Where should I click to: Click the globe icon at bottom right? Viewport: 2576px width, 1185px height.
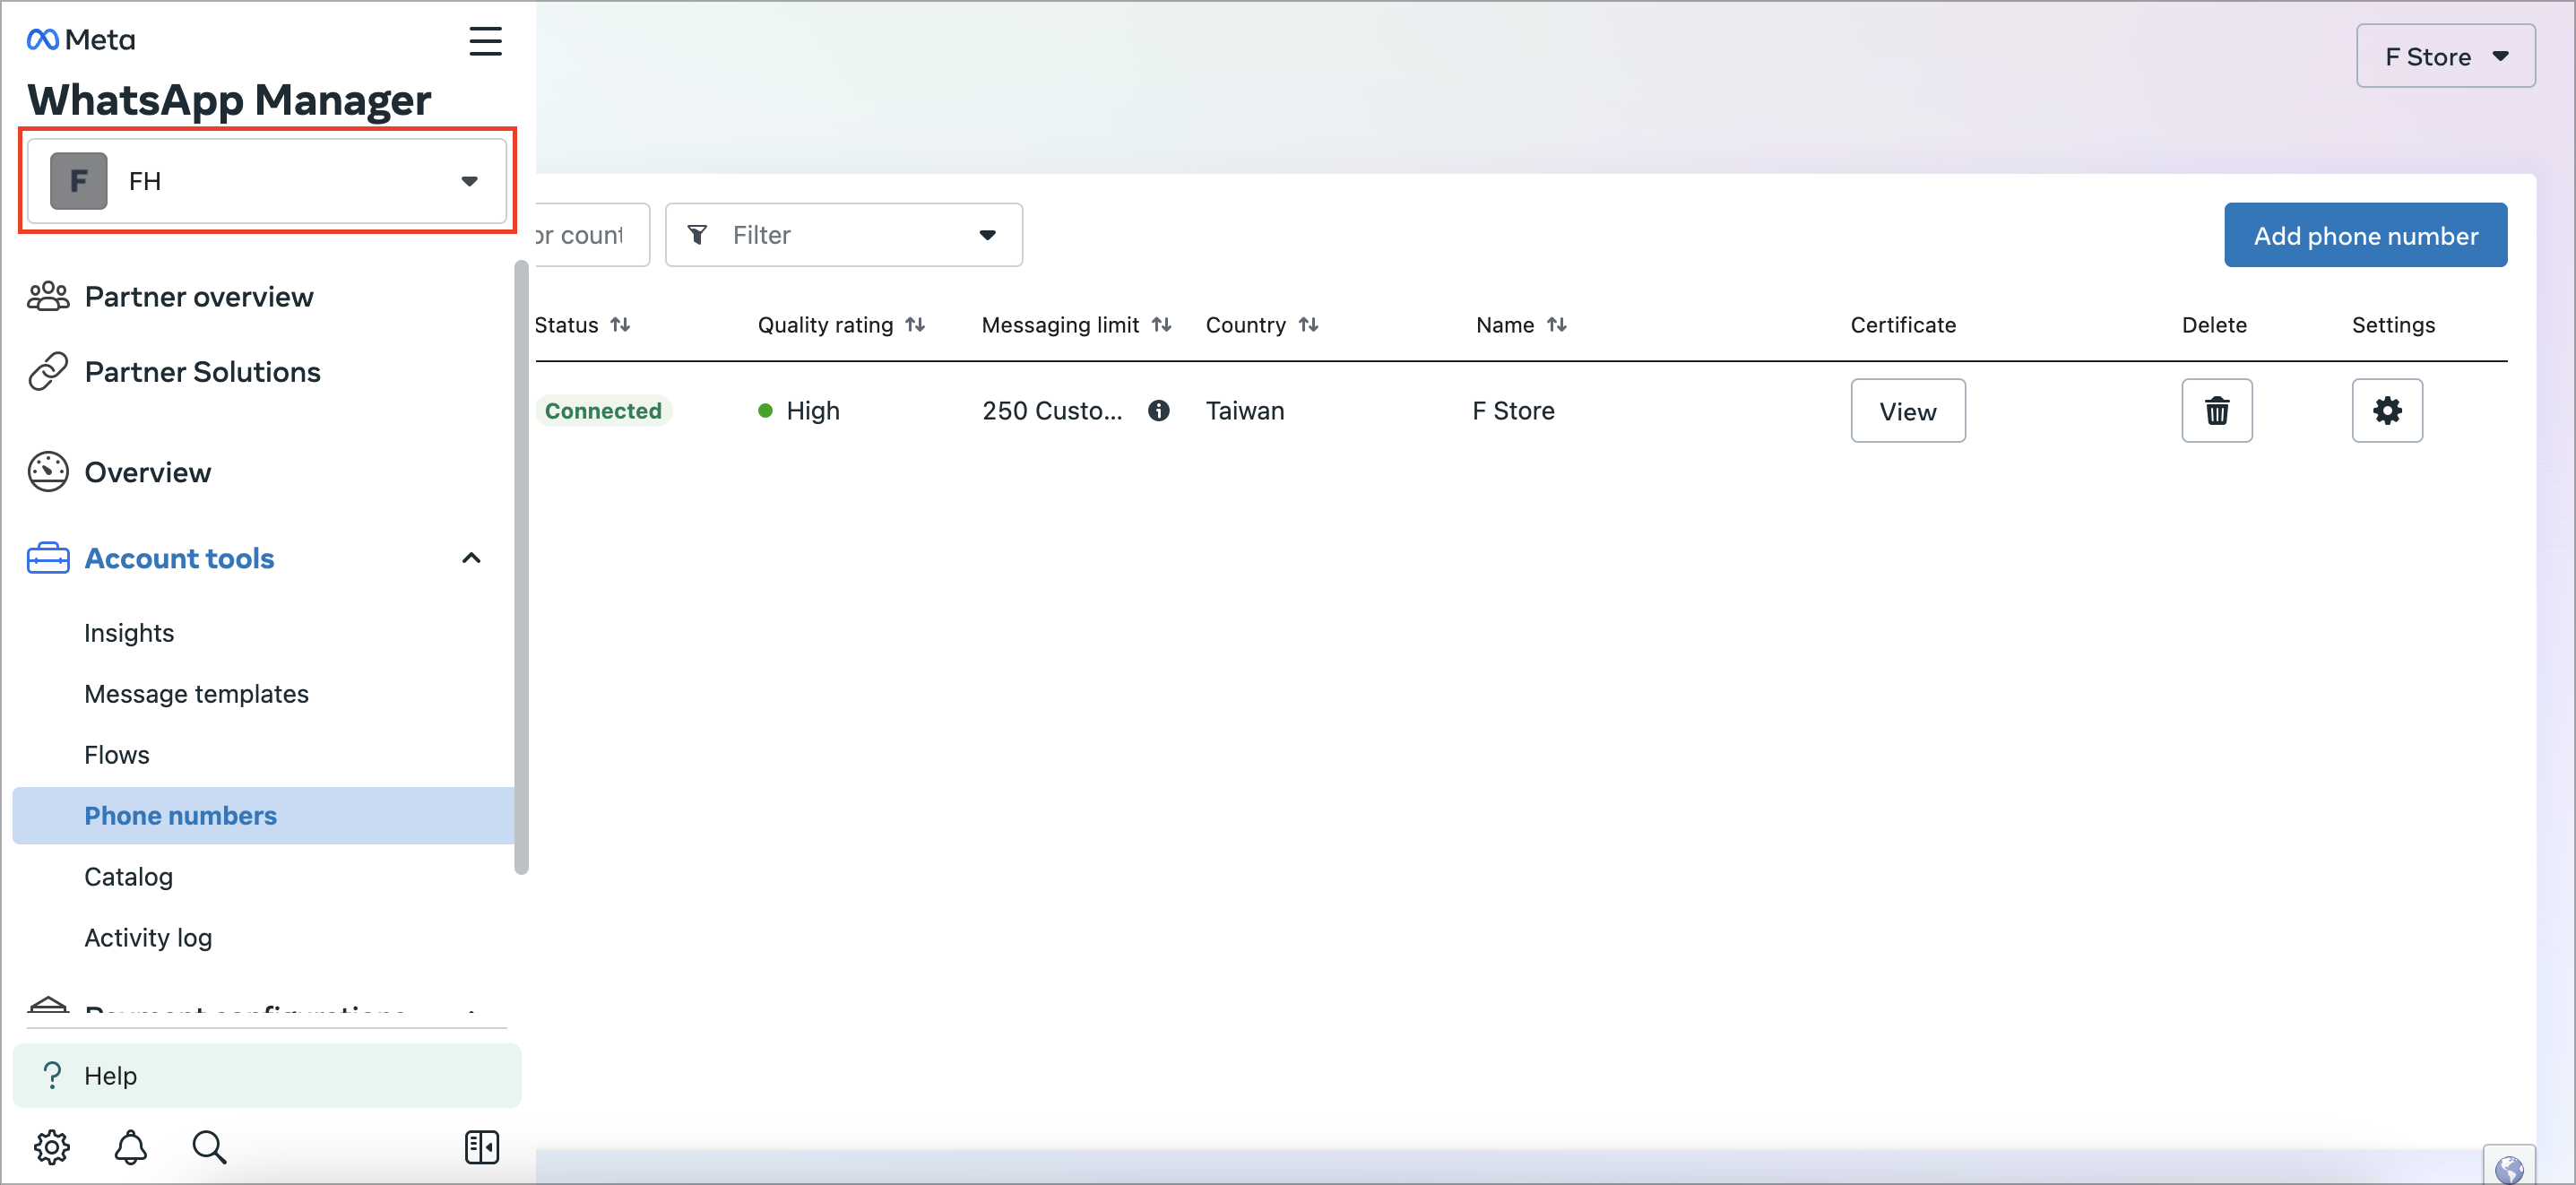tap(2508, 1167)
